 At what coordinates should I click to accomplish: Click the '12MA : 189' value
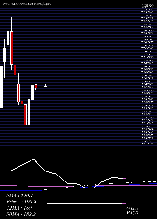coord(19,208)
